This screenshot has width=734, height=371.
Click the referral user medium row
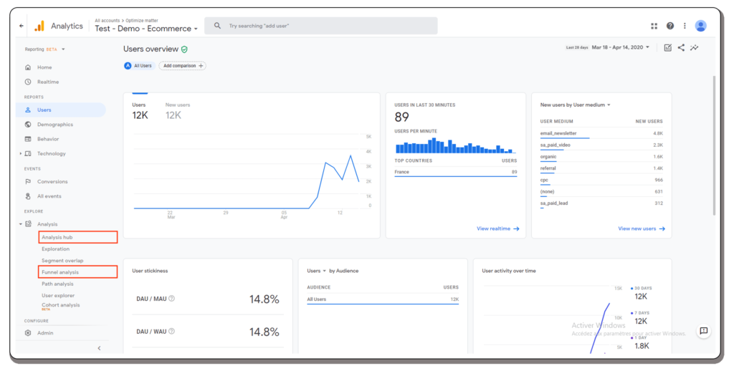pos(601,169)
